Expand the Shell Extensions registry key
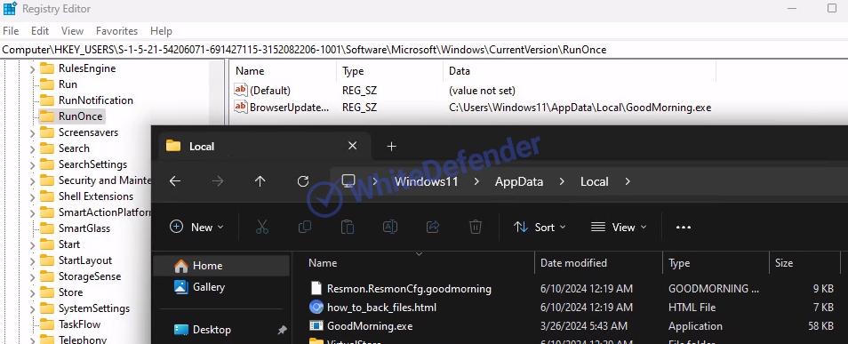This screenshot has height=344, width=848. click(33, 196)
